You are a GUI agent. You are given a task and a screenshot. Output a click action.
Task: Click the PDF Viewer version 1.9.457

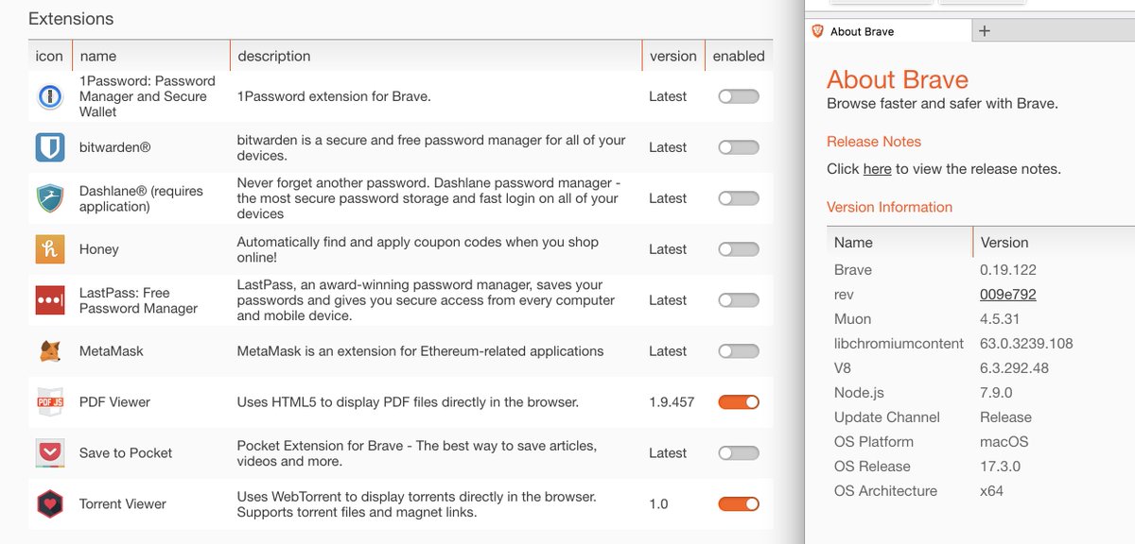(672, 402)
